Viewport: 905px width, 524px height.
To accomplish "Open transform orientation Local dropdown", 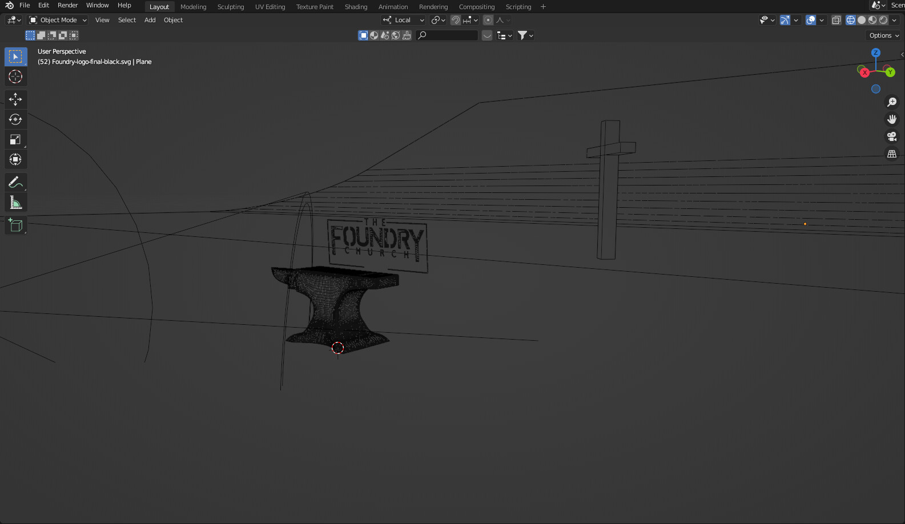I will point(404,20).
